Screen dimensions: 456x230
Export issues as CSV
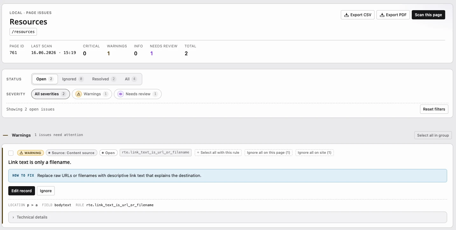pyautogui.click(x=358, y=15)
